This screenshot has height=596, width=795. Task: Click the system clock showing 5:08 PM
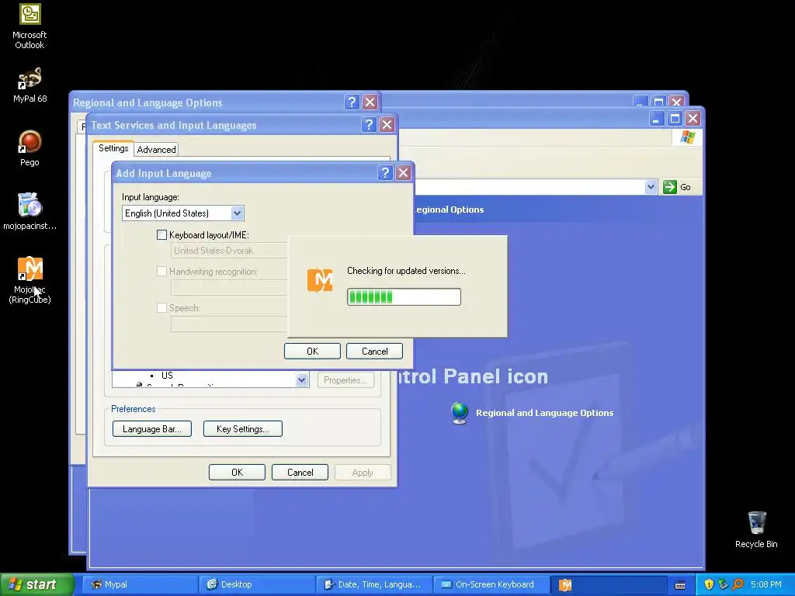click(x=766, y=584)
